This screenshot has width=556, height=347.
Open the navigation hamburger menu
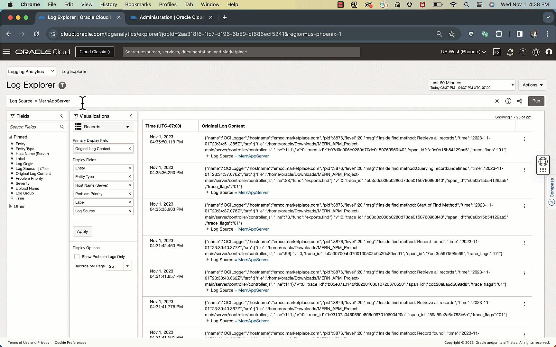click(6, 52)
